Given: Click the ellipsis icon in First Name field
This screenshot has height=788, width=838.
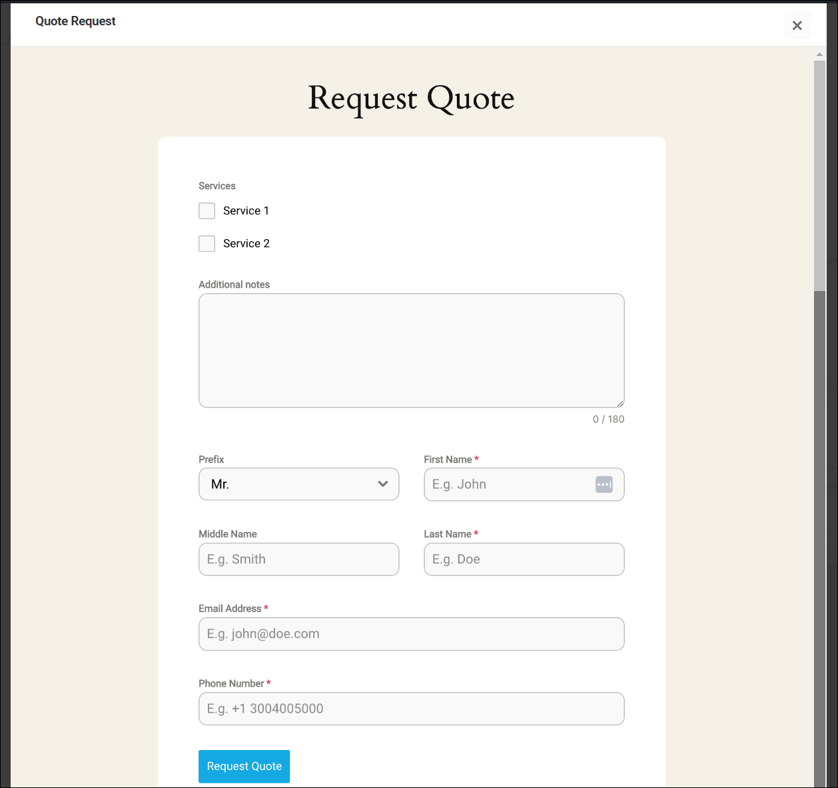Looking at the screenshot, I should [604, 484].
